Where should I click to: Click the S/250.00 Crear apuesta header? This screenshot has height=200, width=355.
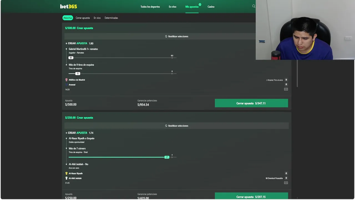coord(79,117)
